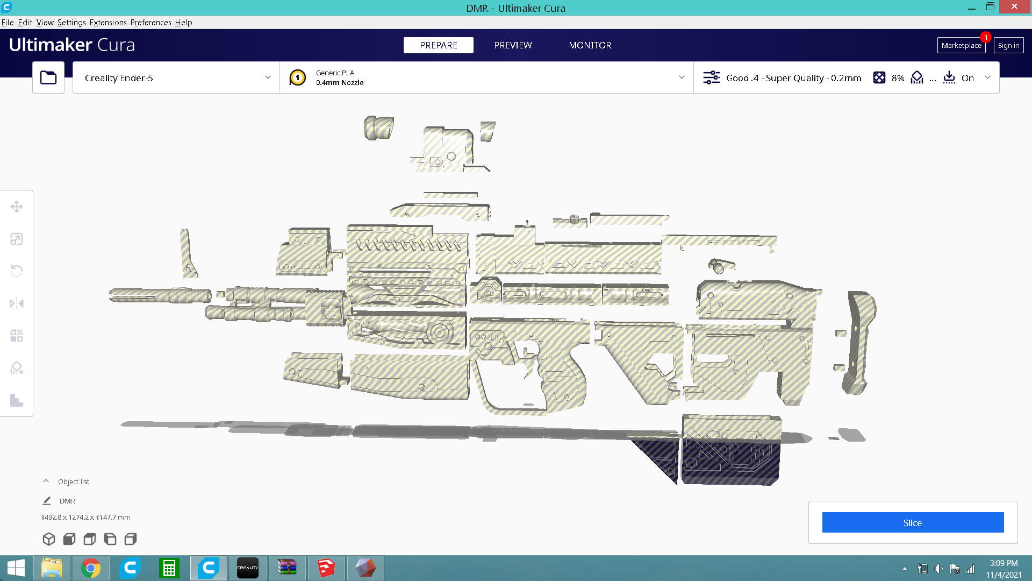Screen dimensions: 1032x581
Task: Collapse the Object list panel
Action: pos(46,481)
